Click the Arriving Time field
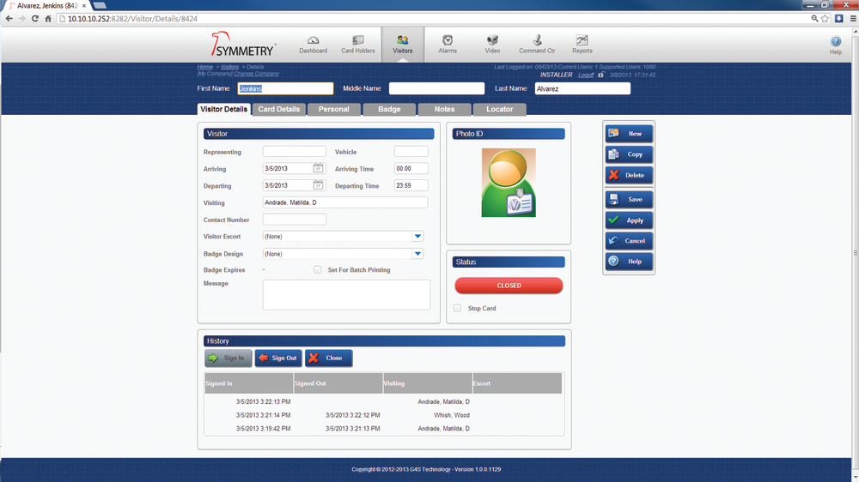The height and width of the screenshot is (482, 859). click(x=411, y=168)
